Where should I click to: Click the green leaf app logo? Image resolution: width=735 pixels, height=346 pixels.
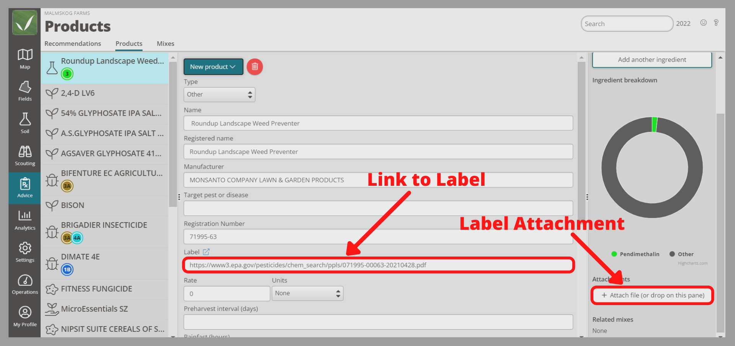pos(24,23)
